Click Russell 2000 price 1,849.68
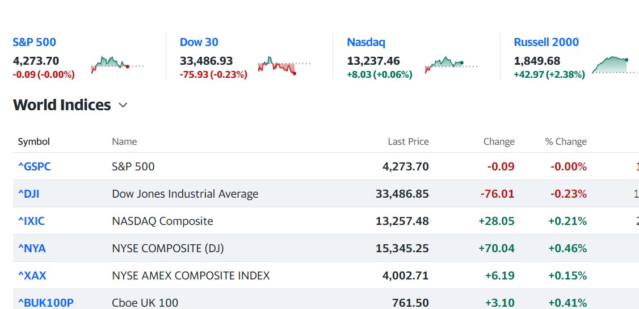The height and width of the screenshot is (309, 639). coord(537,61)
